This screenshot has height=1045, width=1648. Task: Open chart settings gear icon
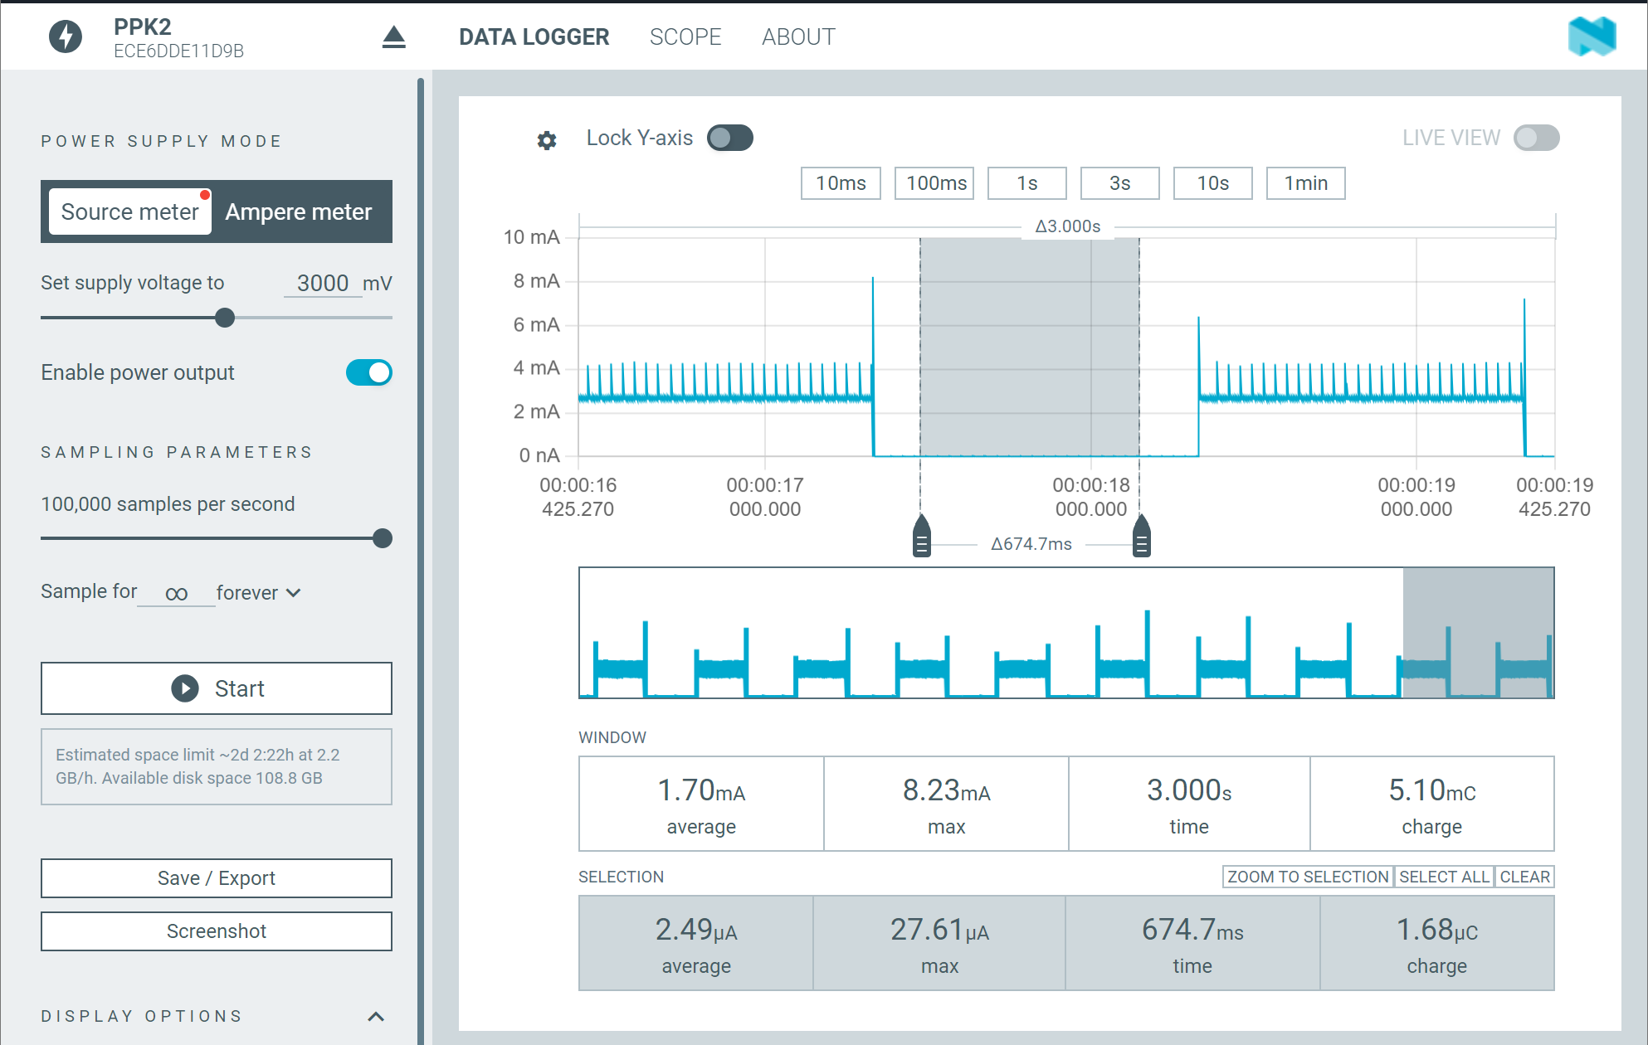pyautogui.click(x=546, y=140)
